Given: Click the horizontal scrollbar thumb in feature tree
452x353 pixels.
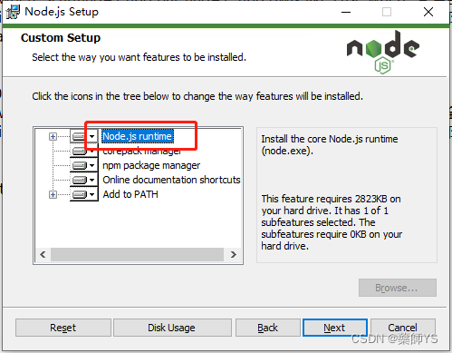Looking at the screenshot, I should point(137,254).
